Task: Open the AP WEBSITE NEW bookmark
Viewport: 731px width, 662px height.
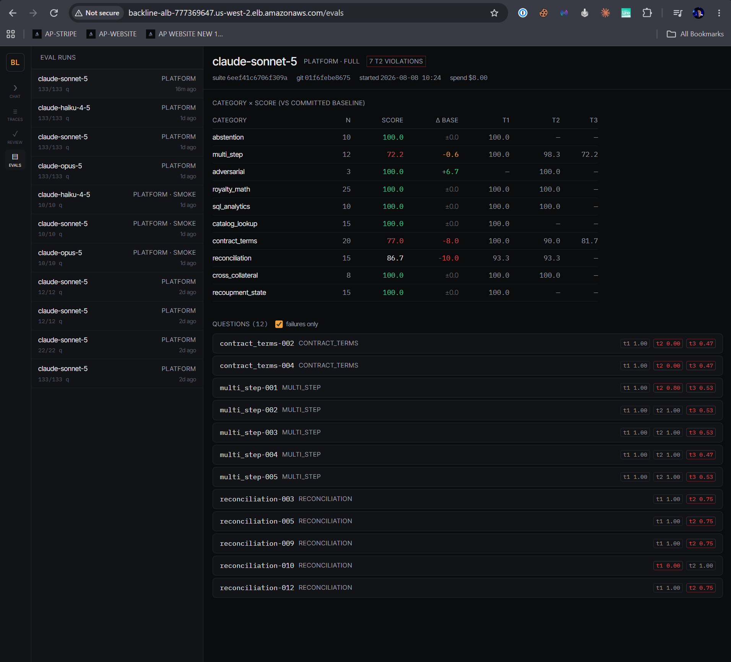Action: [185, 34]
